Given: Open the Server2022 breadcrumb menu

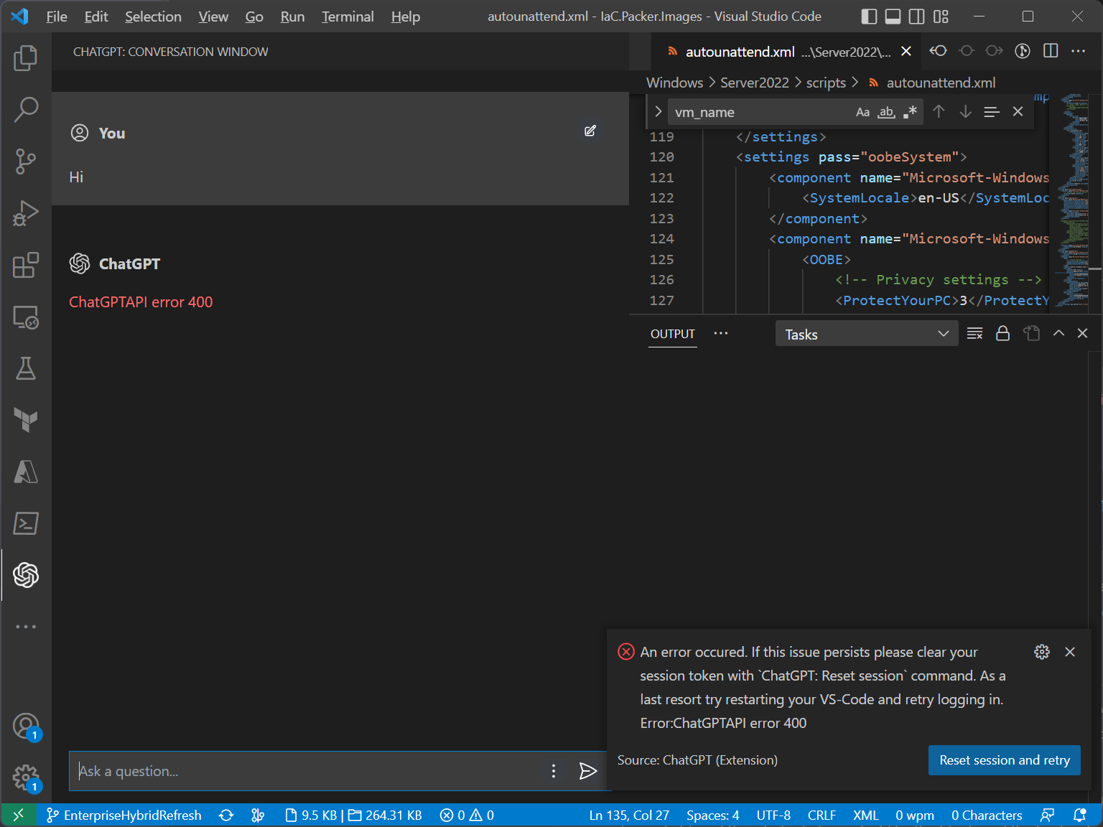Looking at the screenshot, I should click(754, 82).
